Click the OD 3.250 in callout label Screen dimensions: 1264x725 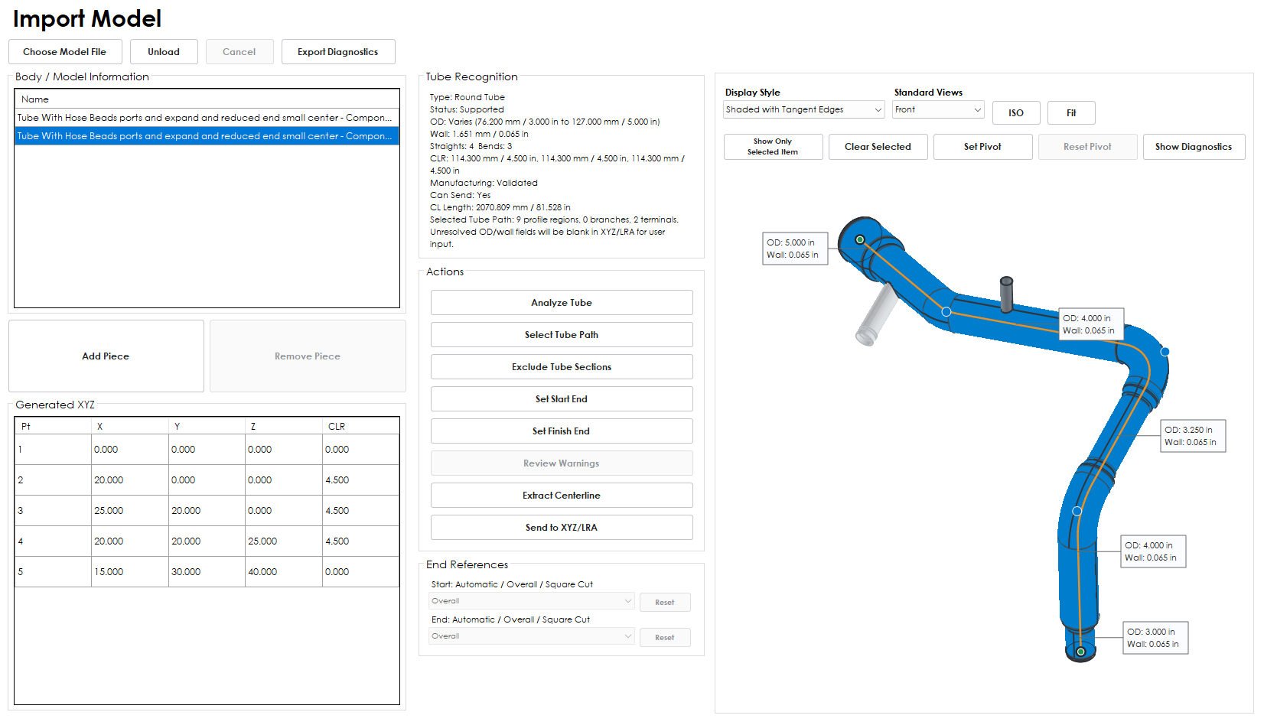(x=1193, y=436)
